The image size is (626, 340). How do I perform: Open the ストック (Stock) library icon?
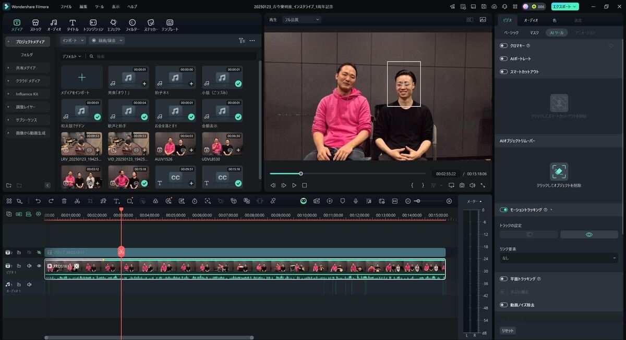click(35, 23)
